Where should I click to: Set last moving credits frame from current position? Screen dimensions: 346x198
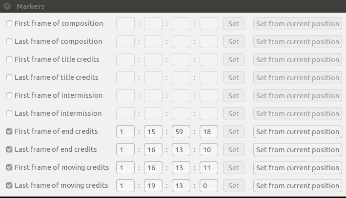click(x=297, y=186)
